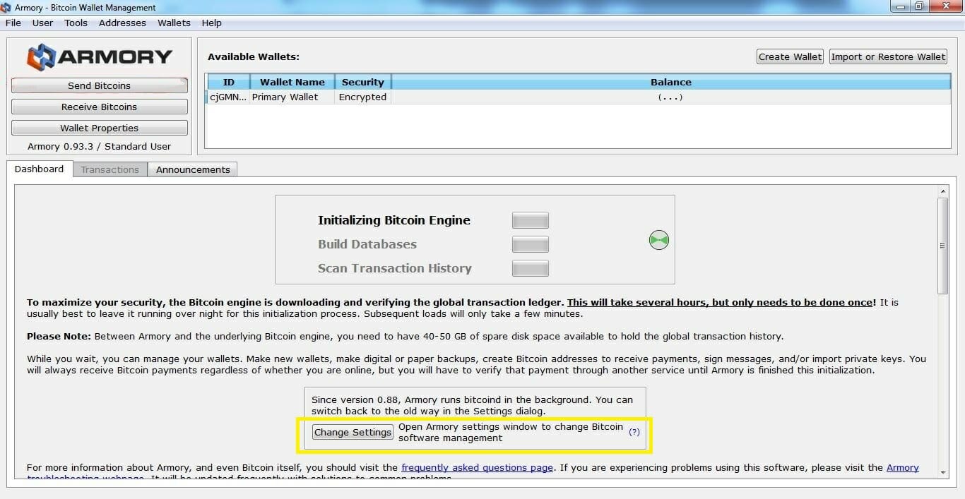
Task: Sort by the Wallet Name column header
Action: point(292,82)
